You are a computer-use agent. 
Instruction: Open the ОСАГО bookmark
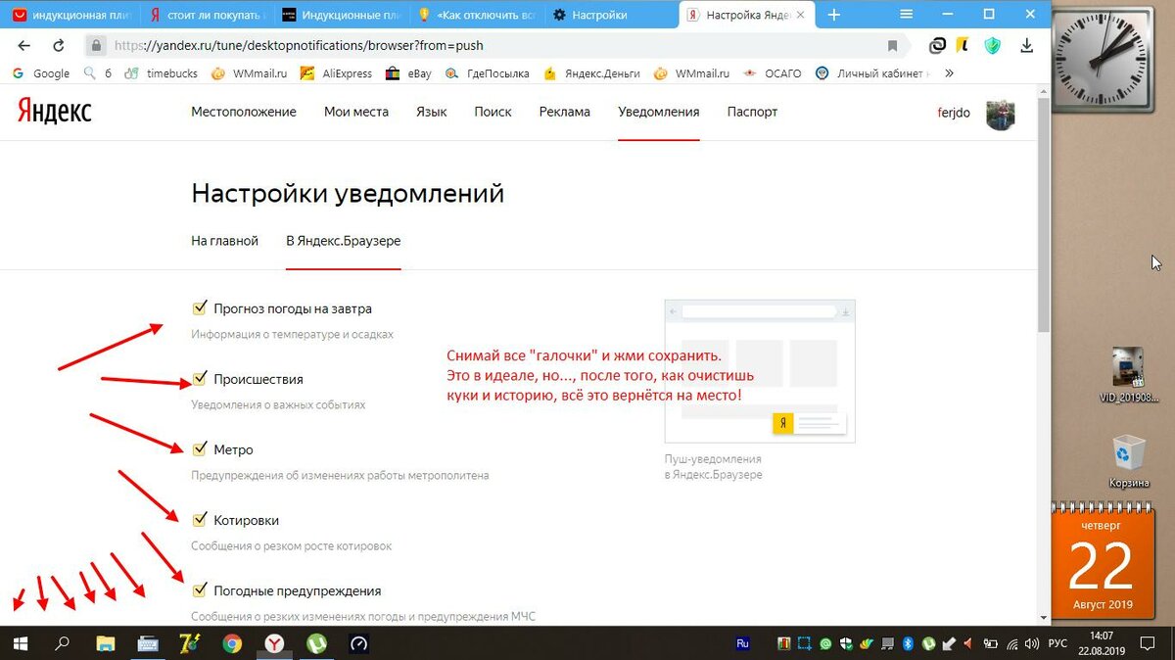click(x=773, y=73)
